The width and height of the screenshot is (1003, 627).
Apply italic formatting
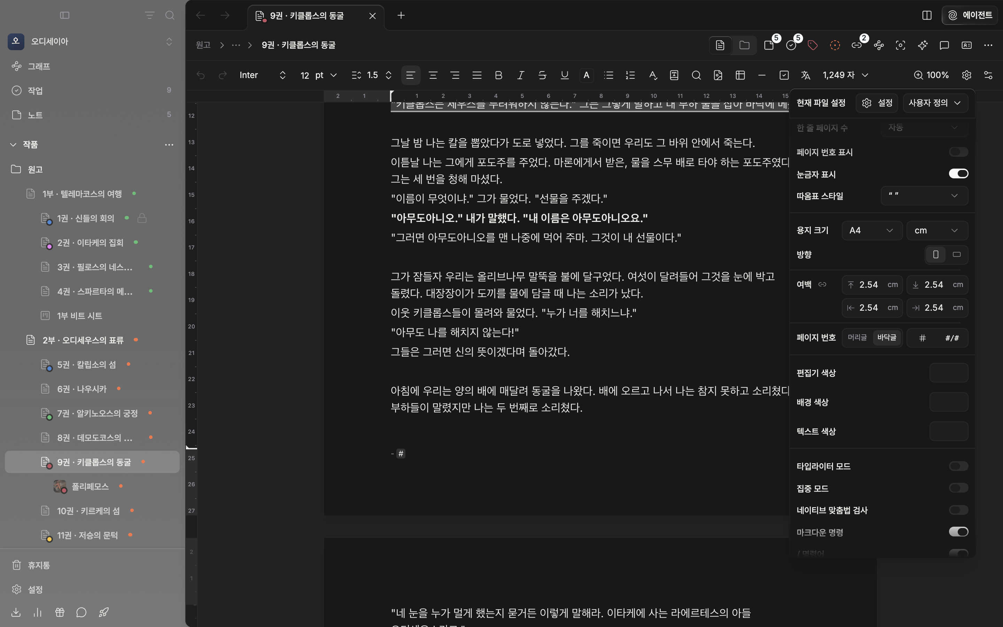[x=521, y=75]
